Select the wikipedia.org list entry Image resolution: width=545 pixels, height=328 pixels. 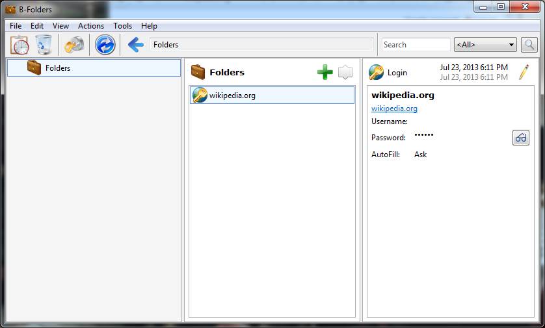click(x=272, y=95)
